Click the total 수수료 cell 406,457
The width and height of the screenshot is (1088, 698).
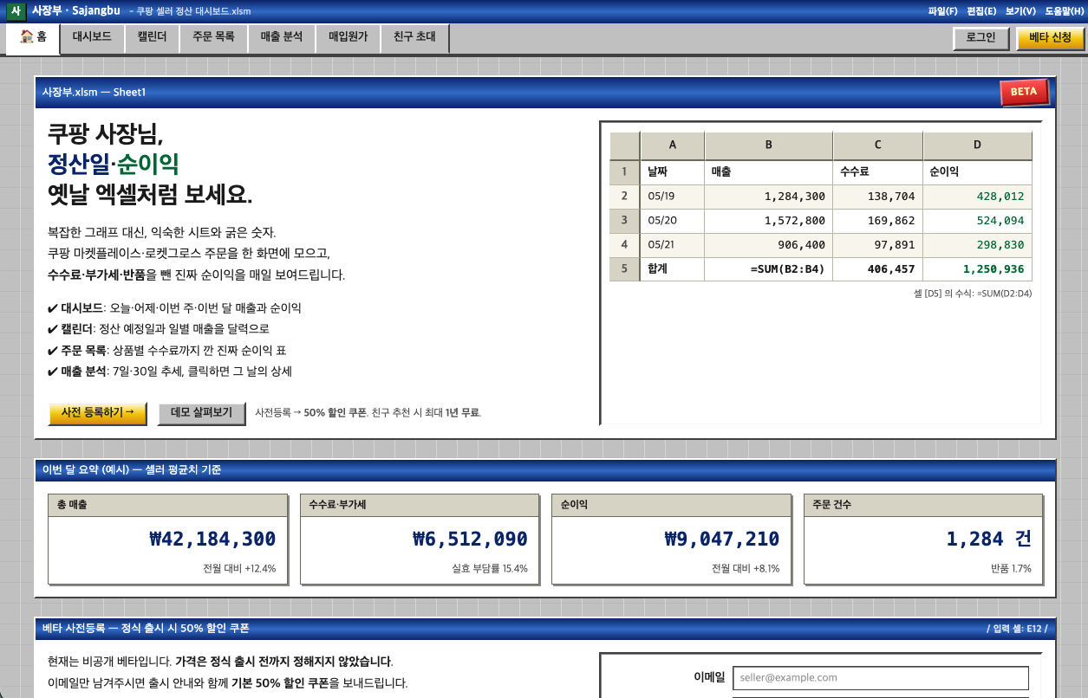878,269
